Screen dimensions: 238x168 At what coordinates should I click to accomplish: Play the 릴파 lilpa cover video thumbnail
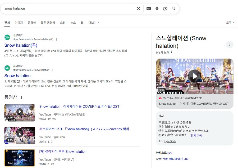pyautogui.click(x=20, y=135)
